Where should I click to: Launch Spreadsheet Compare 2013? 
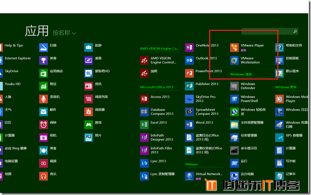[x=202, y=112]
